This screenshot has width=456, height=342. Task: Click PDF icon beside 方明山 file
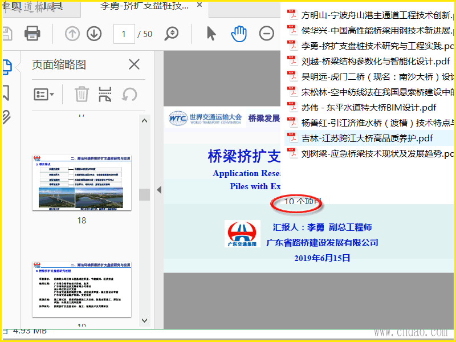point(292,15)
